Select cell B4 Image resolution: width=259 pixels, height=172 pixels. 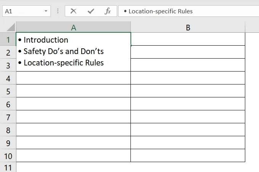coord(188,78)
